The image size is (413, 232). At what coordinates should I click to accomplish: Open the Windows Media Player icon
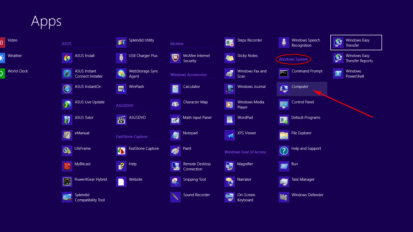[x=230, y=104]
